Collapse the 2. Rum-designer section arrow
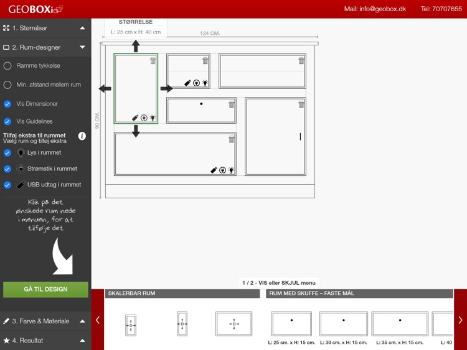Image resolution: width=467 pixels, height=350 pixels. [x=82, y=47]
